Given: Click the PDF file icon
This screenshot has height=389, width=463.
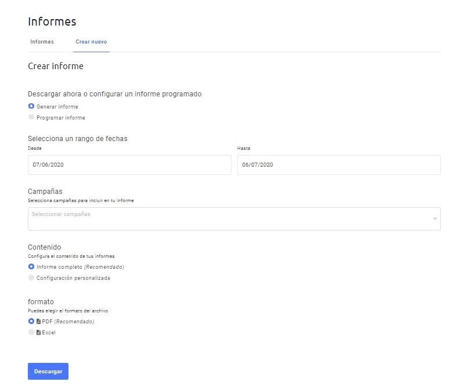Looking at the screenshot, I should pyautogui.click(x=38, y=321).
